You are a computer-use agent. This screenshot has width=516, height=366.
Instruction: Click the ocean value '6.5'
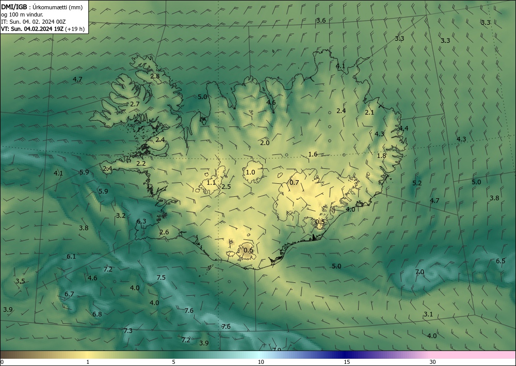500,261
